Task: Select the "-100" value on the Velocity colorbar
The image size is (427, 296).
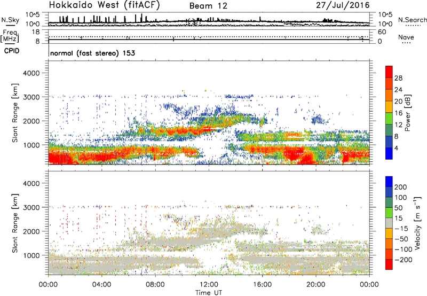Action: pos(403,250)
